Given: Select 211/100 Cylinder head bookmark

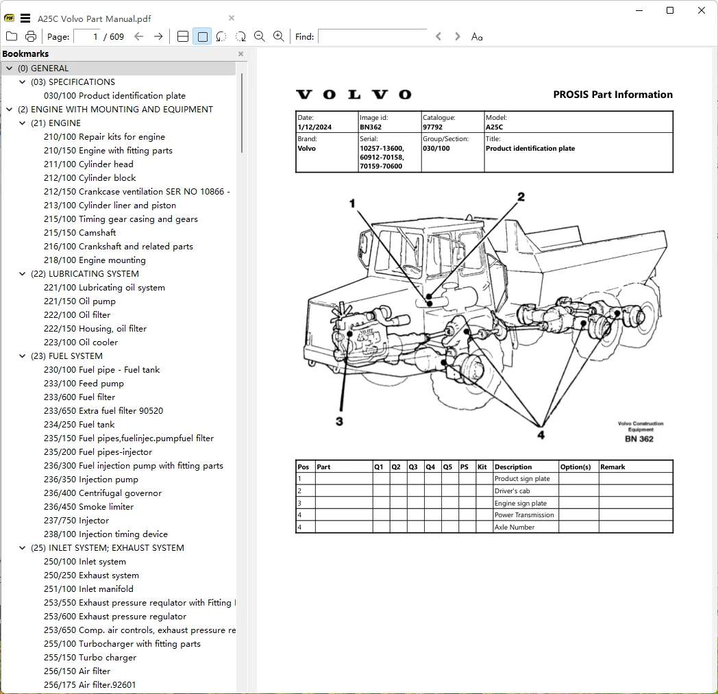Looking at the screenshot, I should [88, 164].
